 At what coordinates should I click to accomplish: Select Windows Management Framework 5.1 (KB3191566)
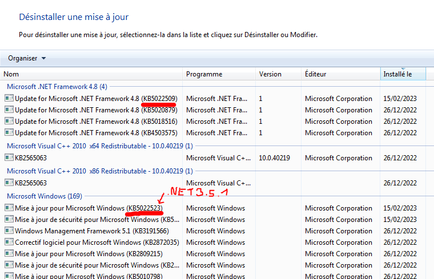coord(92,231)
